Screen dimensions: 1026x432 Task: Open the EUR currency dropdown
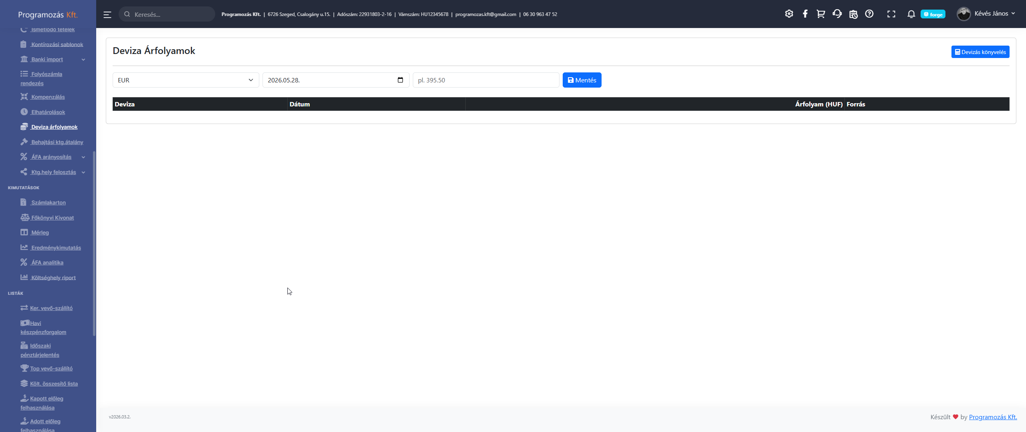186,80
